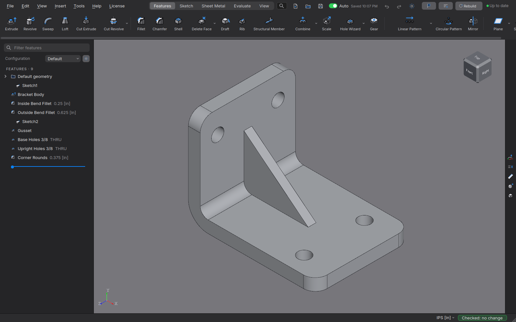Click the Checked: no change status
Viewport: 516px width, 322px height.
click(482, 318)
